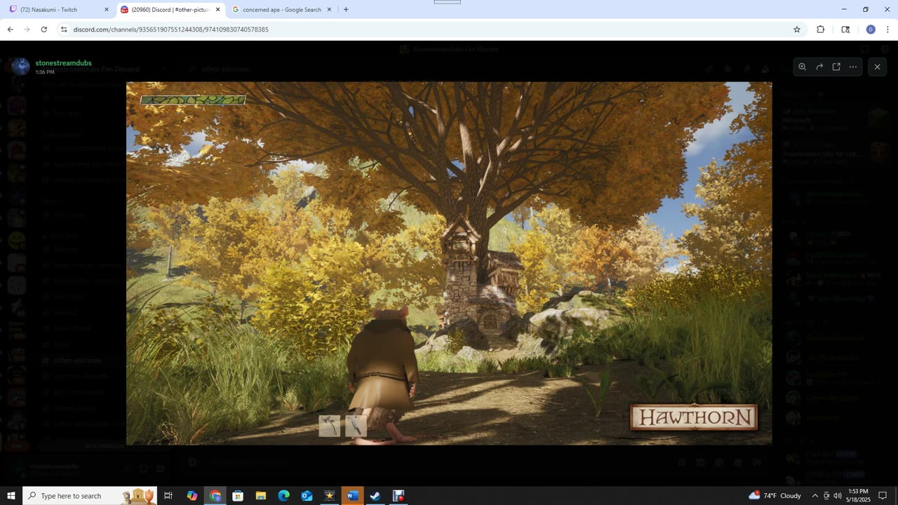Screen dimensions: 898x505
Task: Reload the Discord page
Action: coord(43,29)
